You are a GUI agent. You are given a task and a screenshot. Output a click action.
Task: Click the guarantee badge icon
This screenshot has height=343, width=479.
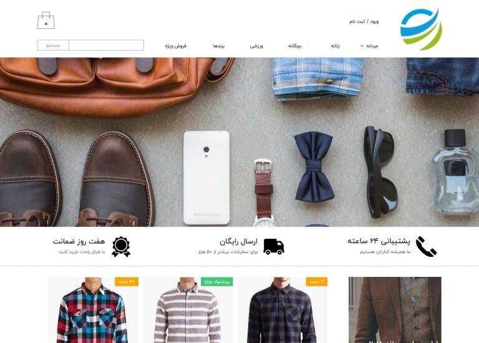pyautogui.click(x=121, y=246)
